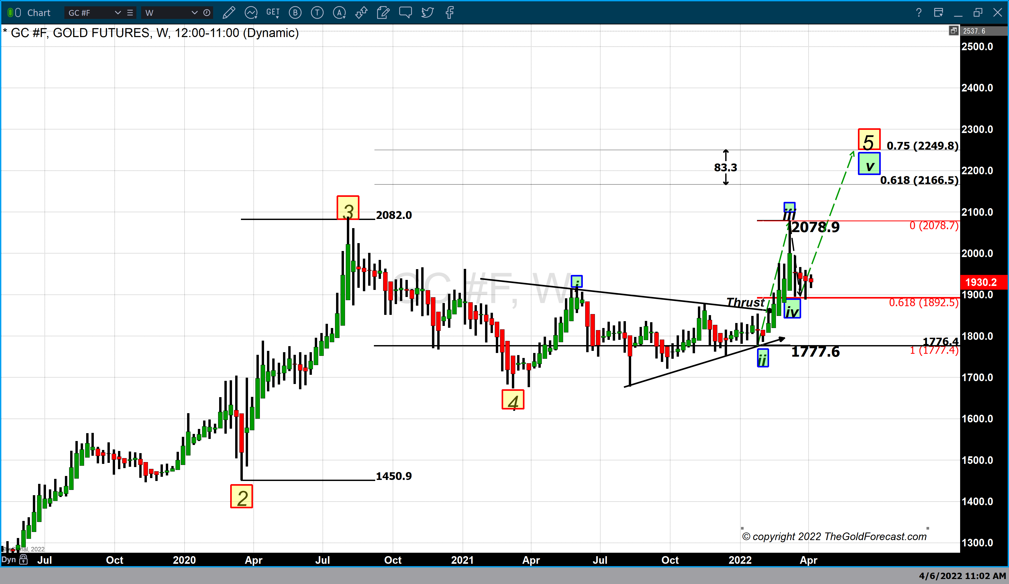Viewport: 1009px width, 584px height.
Task: Select the pencil drawing tool
Action: point(229,13)
